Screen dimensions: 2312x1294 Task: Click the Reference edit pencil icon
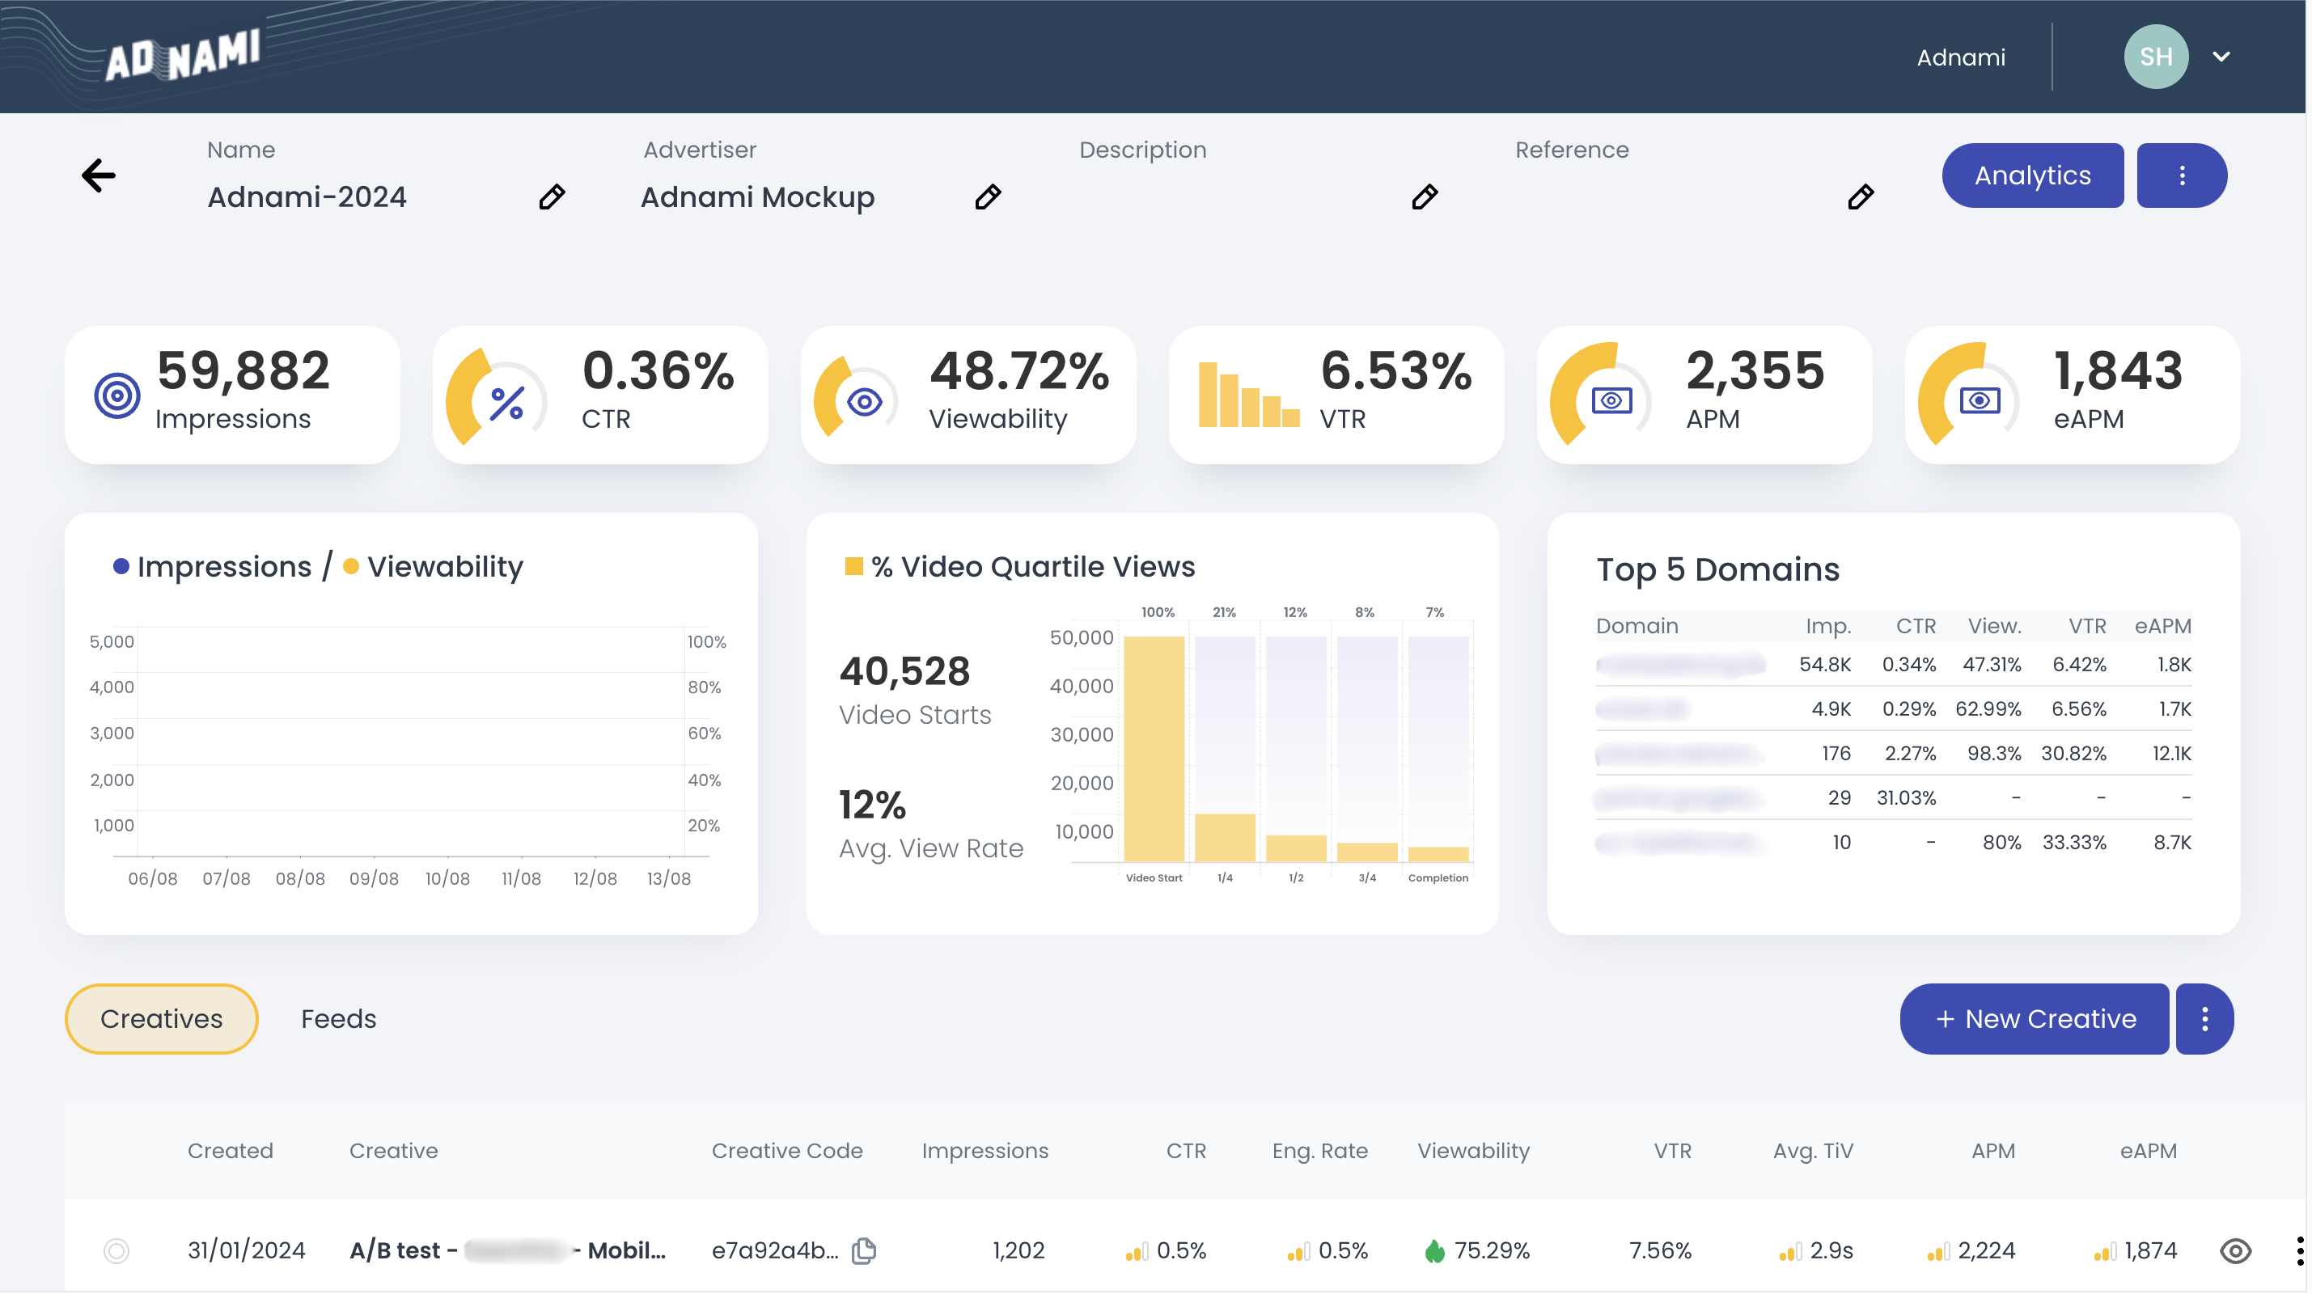[1861, 197]
